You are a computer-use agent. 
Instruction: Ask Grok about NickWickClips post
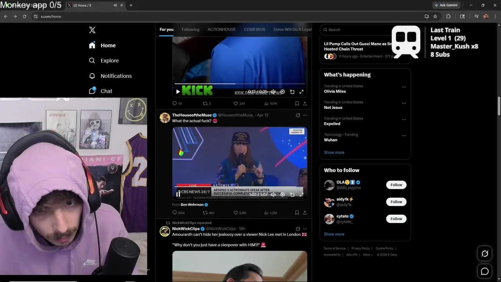tap(298, 229)
